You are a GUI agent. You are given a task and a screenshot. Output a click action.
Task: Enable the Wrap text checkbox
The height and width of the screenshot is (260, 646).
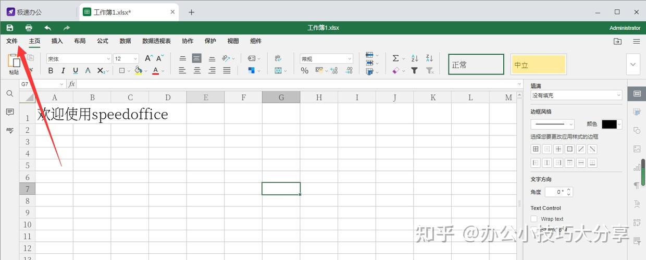(533, 219)
